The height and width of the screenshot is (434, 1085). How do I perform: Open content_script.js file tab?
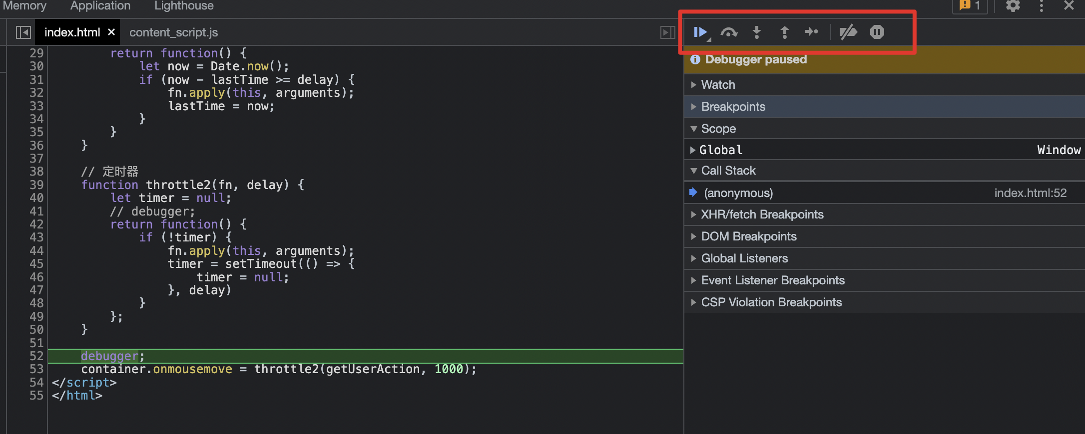click(x=174, y=32)
